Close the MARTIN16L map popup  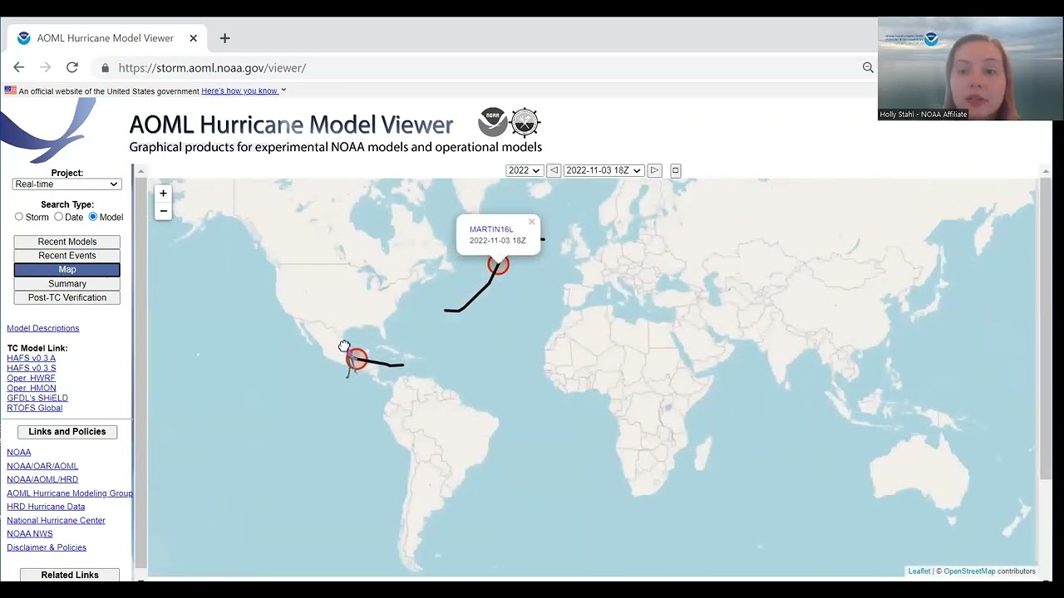pyautogui.click(x=532, y=222)
